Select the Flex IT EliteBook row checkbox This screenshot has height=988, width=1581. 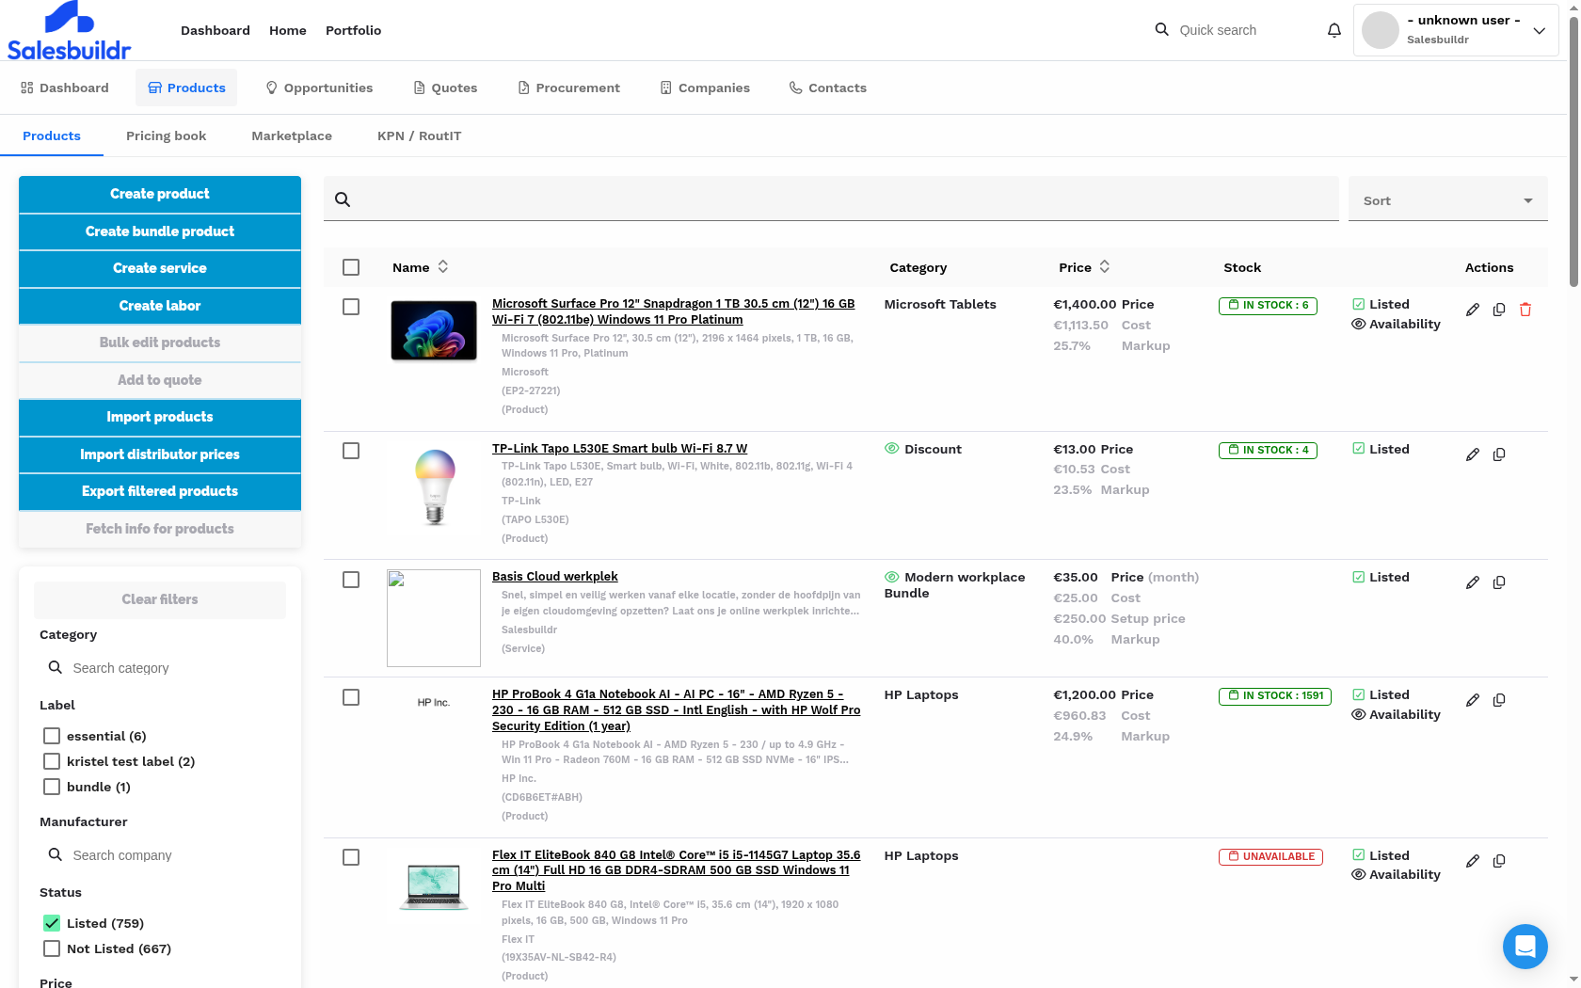point(351,857)
